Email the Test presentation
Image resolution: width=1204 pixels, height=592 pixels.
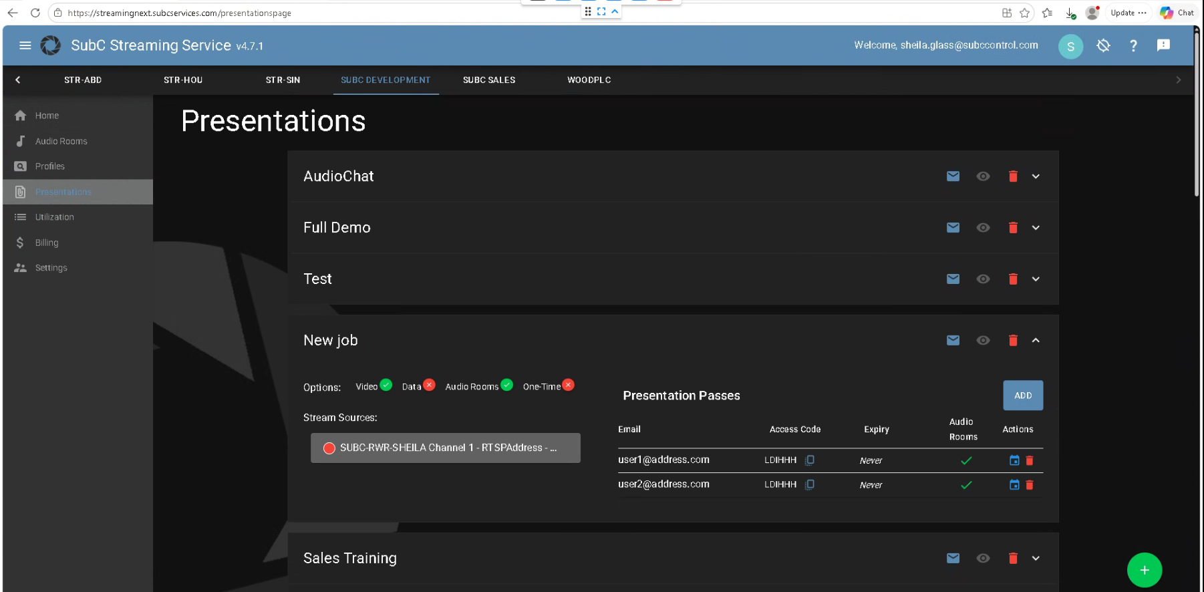(953, 279)
